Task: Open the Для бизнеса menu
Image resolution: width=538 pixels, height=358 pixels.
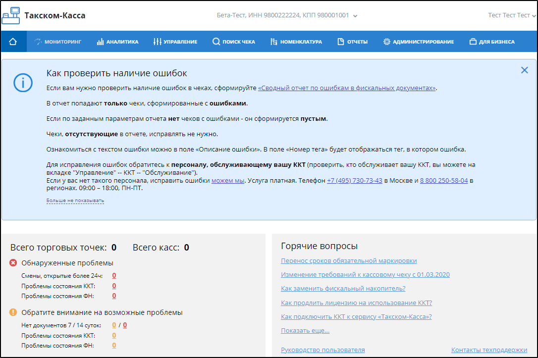Action: (492, 42)
